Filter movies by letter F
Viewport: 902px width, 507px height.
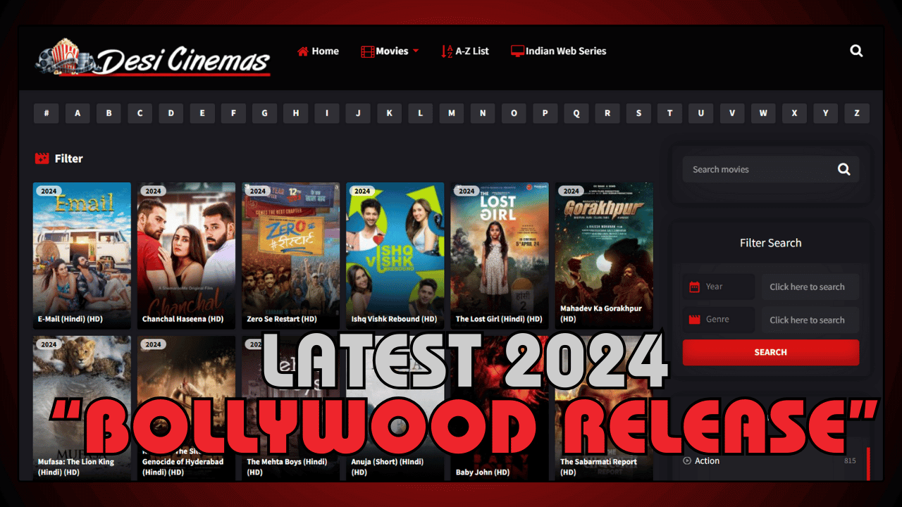click(x=233, y=113)
